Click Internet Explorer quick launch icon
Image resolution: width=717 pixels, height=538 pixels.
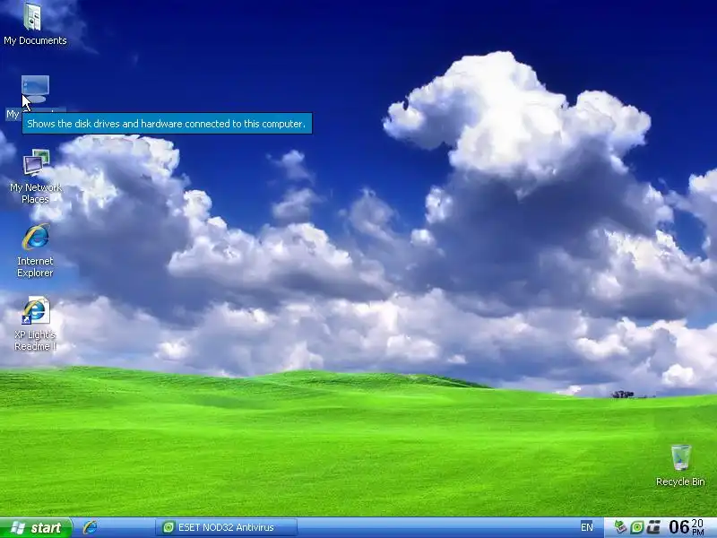[91, 527]
